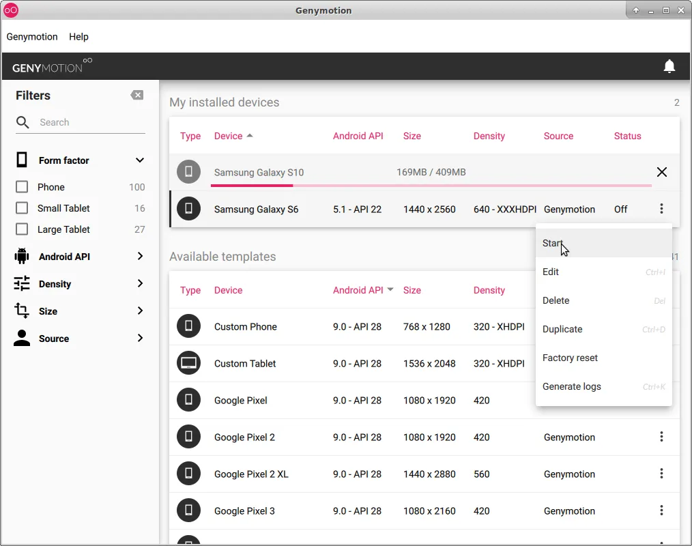Choose Start from the context menu

603,243
